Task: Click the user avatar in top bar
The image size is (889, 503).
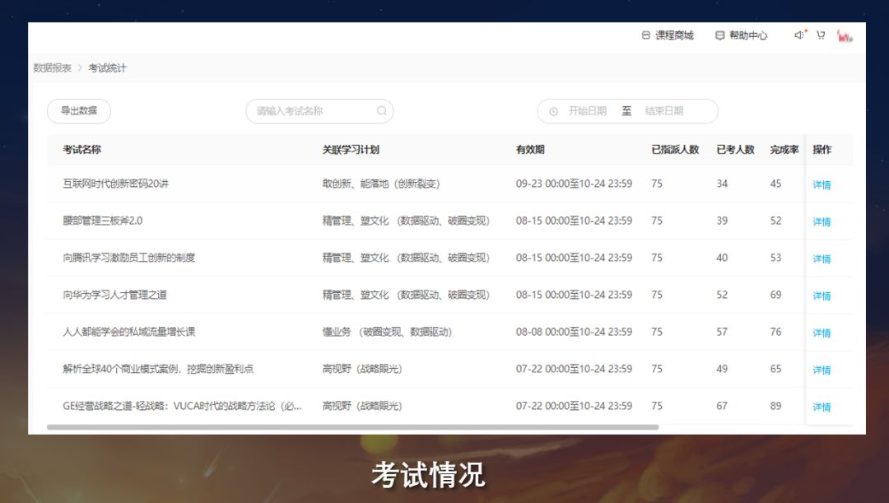Action: click(x=845, y=35)
